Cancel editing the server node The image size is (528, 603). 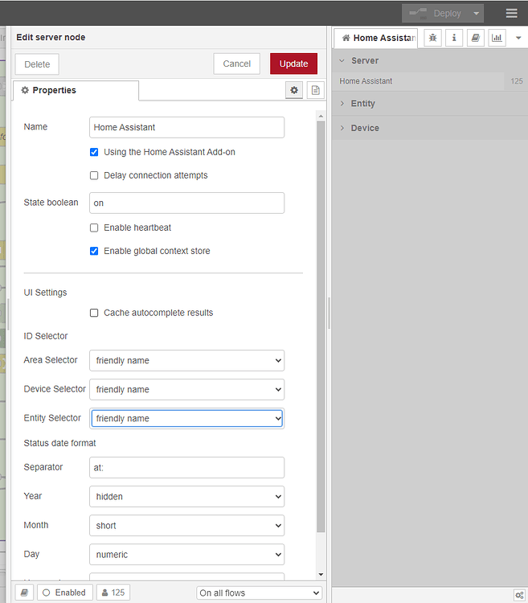(x=237, y=64)
